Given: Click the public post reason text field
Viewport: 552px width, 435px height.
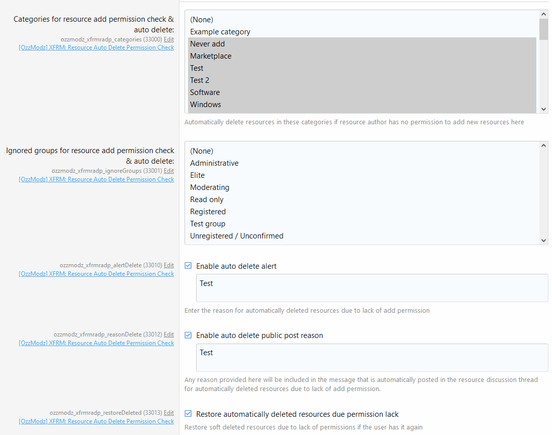Looking at the screenshot, I should (x=354, y=358).
